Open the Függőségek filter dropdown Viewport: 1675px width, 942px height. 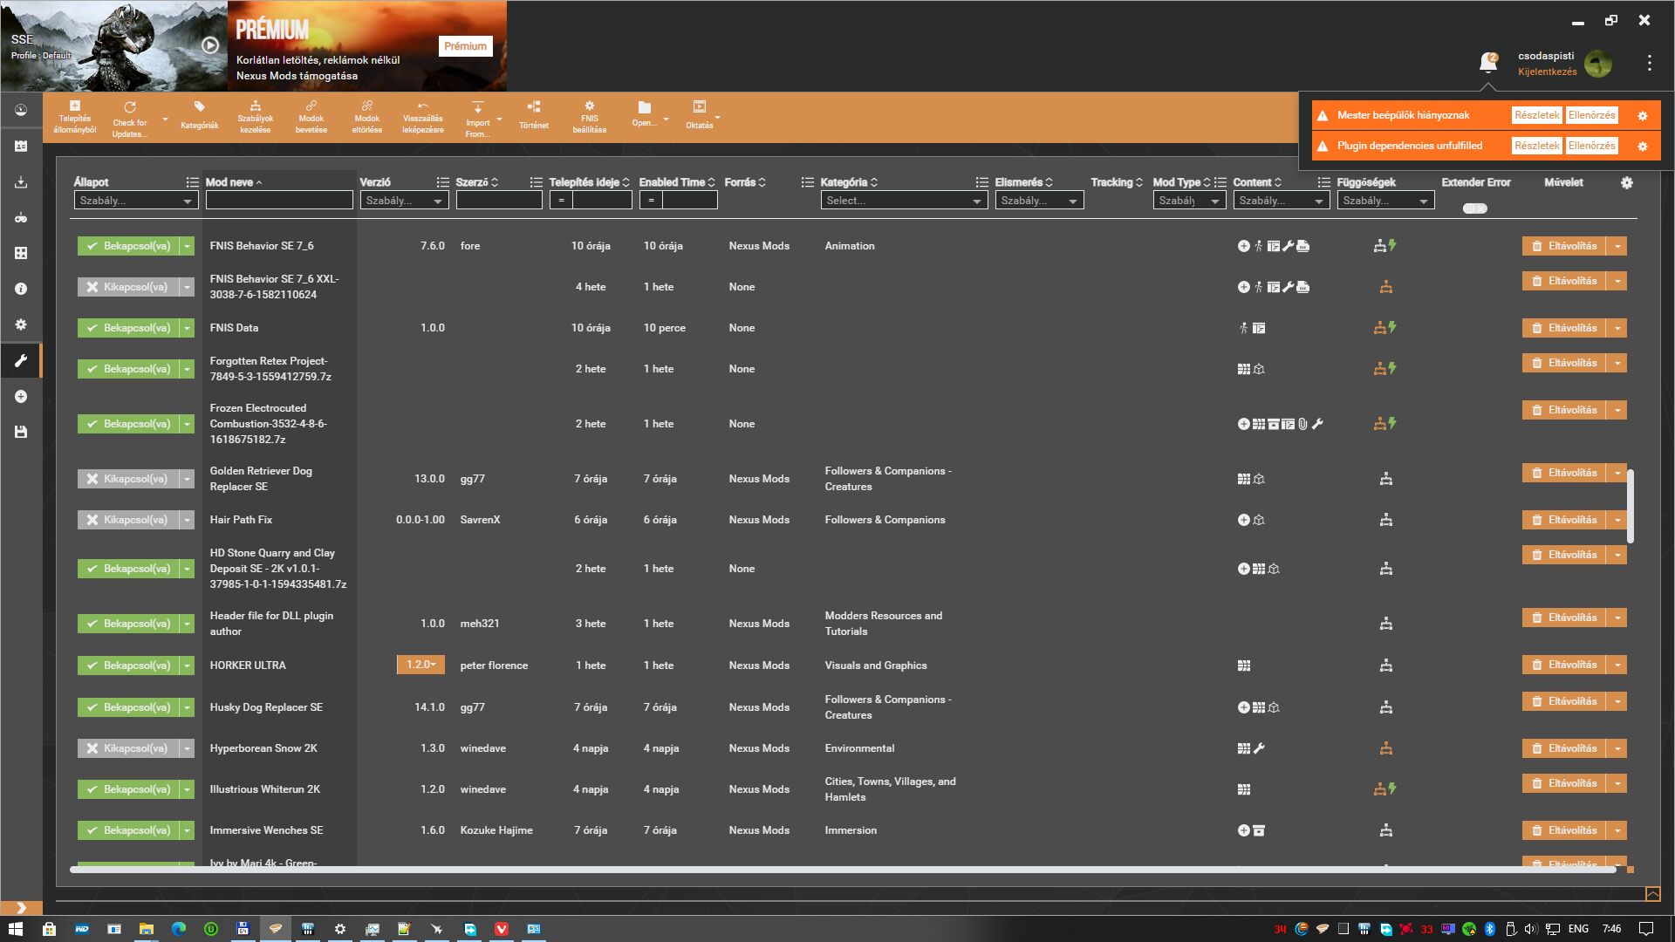[x=1385, y=201]
